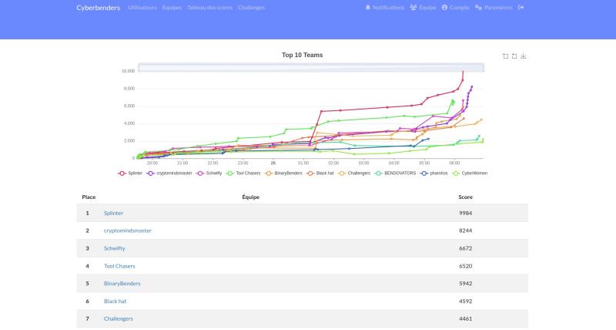This screenshot has height=330, width=616.
Task: Activate the chart zoom tool icon
Action: pos(505,56)
